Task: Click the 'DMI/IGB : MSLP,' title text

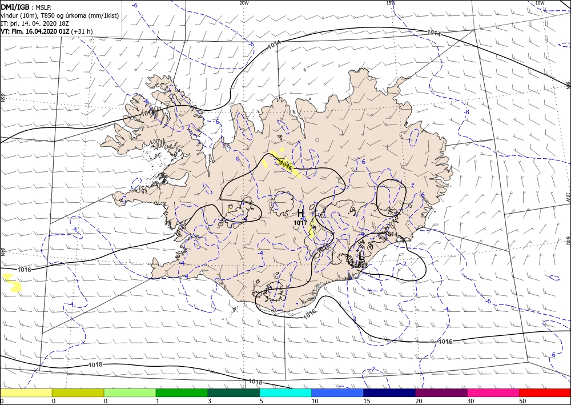Action: (27, 7)
